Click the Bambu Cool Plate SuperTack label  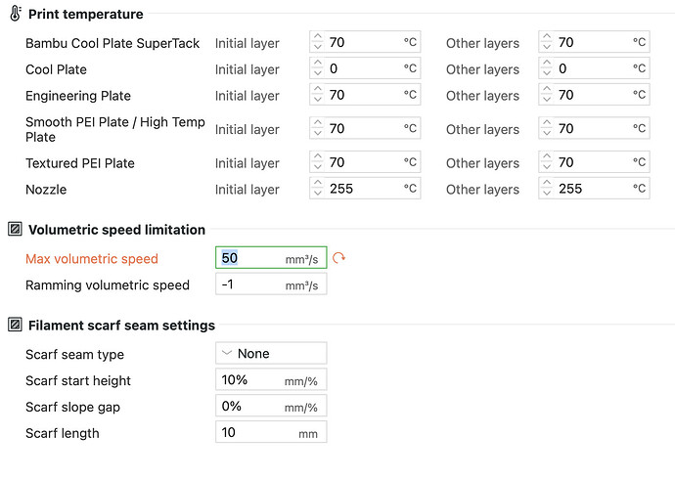pyautogui.click(x=112, y=43)
